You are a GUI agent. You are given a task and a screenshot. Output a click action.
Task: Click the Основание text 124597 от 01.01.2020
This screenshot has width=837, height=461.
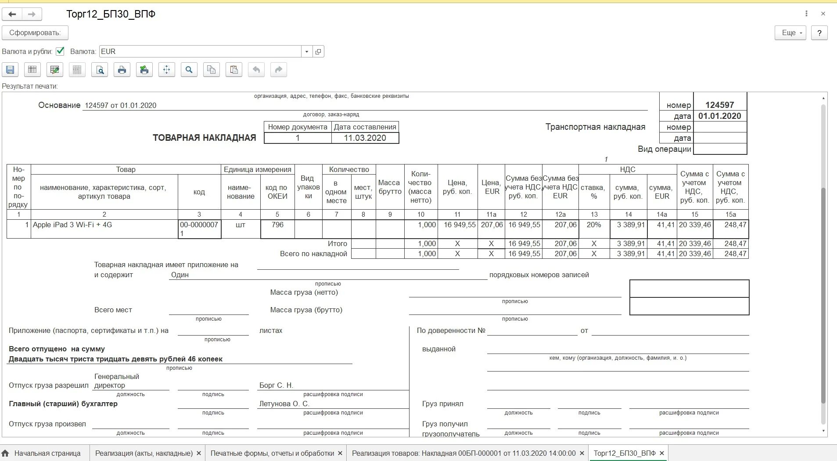121,105
